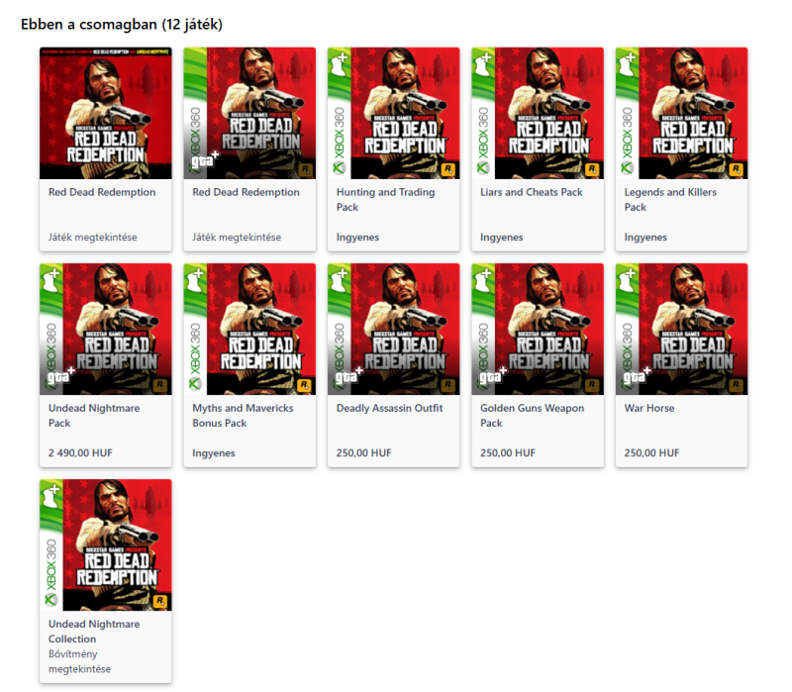The width and height of the screenshot is (792, 692).
Task: Open the Undead Nightmare Pack title link
Action: pos(94,415)
